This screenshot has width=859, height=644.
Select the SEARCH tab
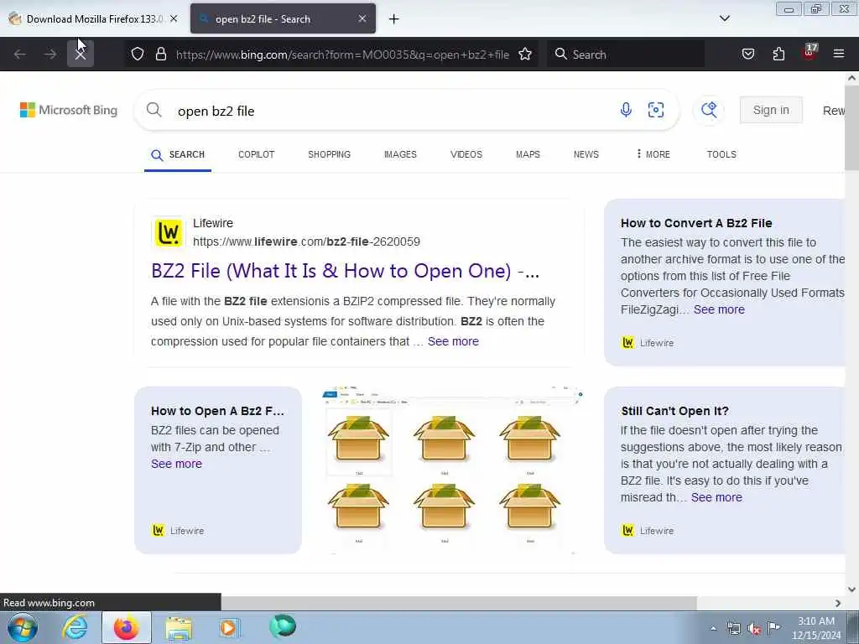pos(178,154)
